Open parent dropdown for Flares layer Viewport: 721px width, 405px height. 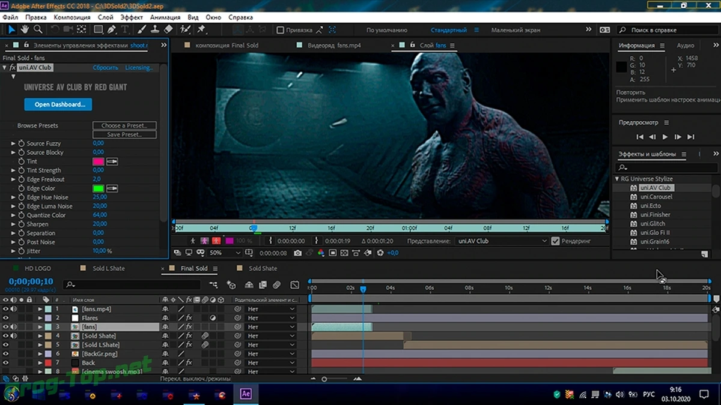coord(270,318)
